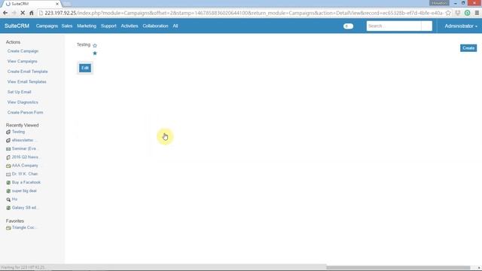
Task: Click inside the navbar Search field
Action: click(x=394, y=26)
